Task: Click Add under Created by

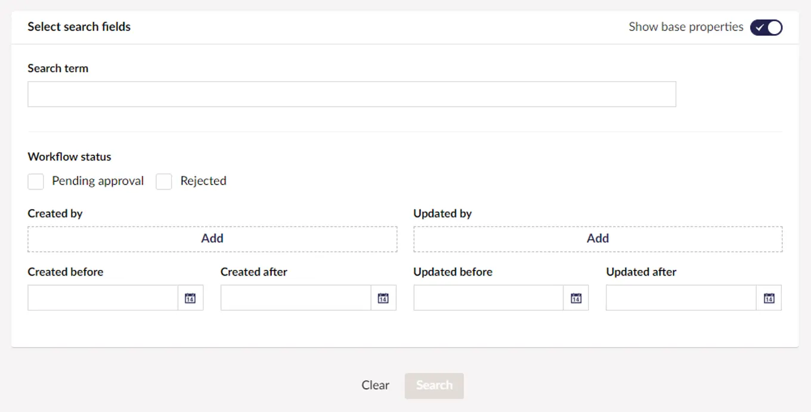Action: pyautogui.click(x=212, y=238)
